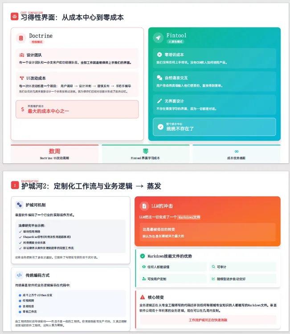
Task: Click the Fintool heading text
Action: (176, 36)
